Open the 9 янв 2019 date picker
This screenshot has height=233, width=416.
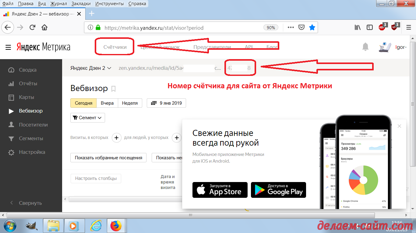[x=166, y=103]
